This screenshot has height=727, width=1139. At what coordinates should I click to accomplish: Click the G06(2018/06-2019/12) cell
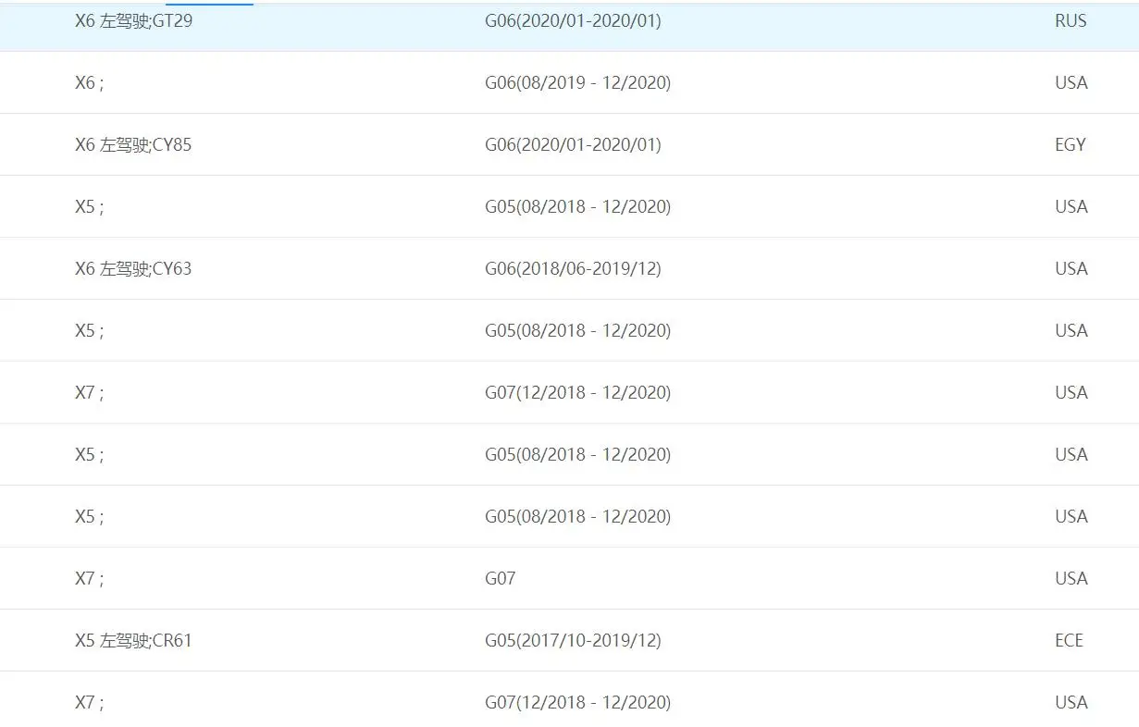pos(573,268)
